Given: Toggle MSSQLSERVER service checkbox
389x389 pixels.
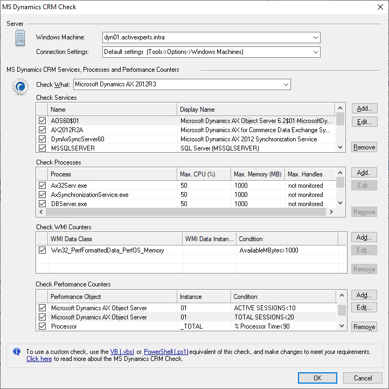Looking at the screenshot, I should click(42, 148).
